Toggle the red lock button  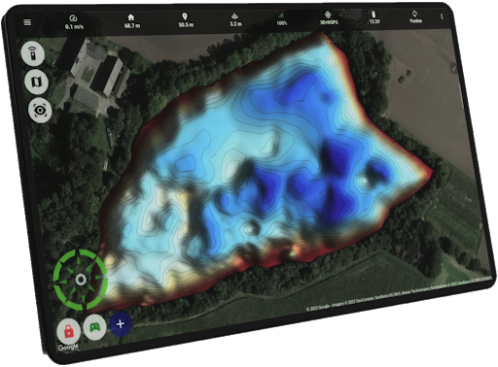pos(69,331)
